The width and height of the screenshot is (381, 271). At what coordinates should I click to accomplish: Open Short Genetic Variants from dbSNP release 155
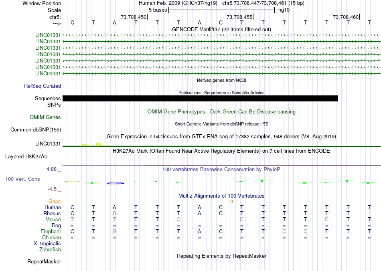221,124
